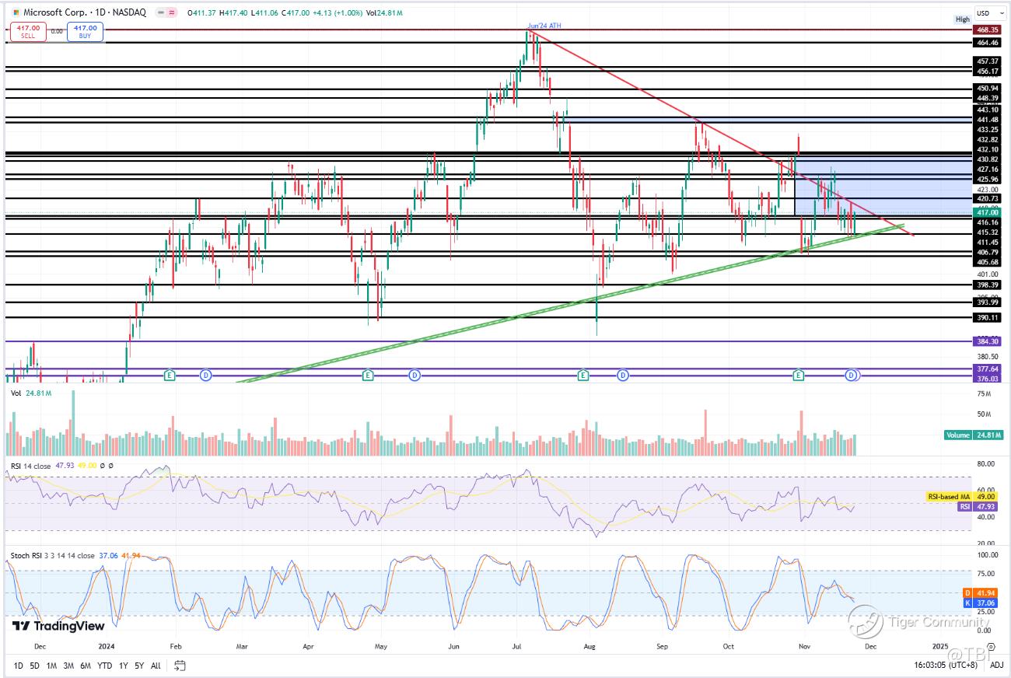Open the time axis settings gear icon
Screen dimensions: 1011x678
pos(991,646)
